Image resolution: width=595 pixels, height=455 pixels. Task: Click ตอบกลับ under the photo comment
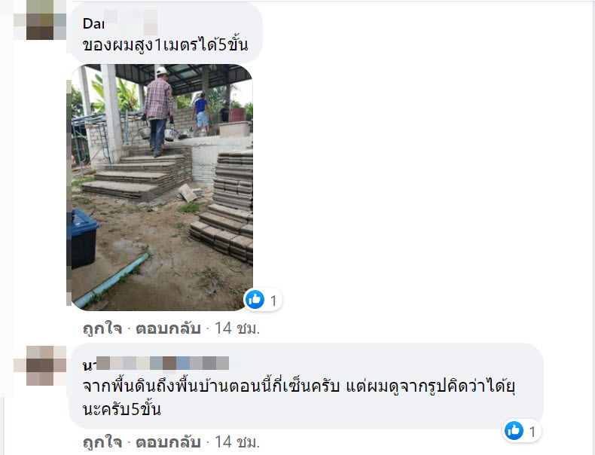pos(168,328)
